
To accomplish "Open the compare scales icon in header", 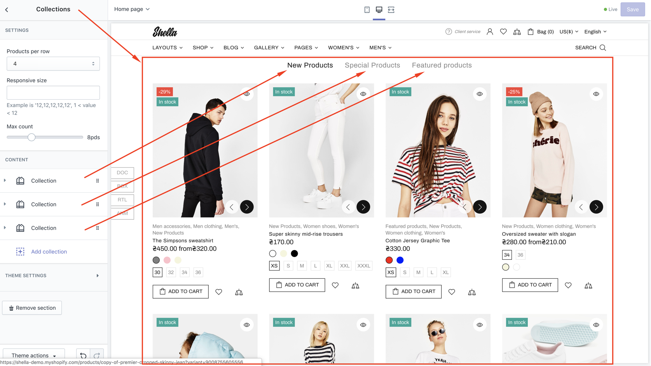I will tap(517, 32).
